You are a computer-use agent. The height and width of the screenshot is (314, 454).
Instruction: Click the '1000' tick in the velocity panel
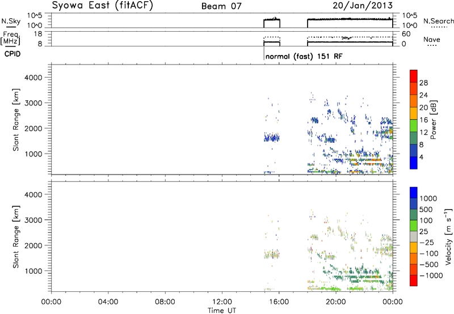[33, 271]
